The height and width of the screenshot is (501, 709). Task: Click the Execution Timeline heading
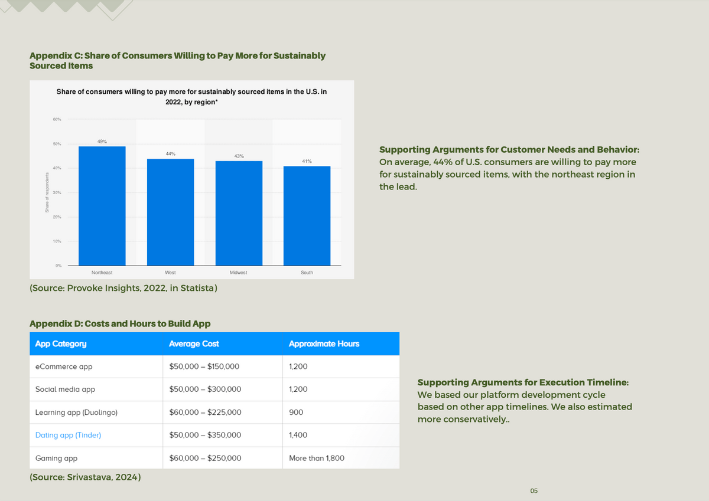523,382
